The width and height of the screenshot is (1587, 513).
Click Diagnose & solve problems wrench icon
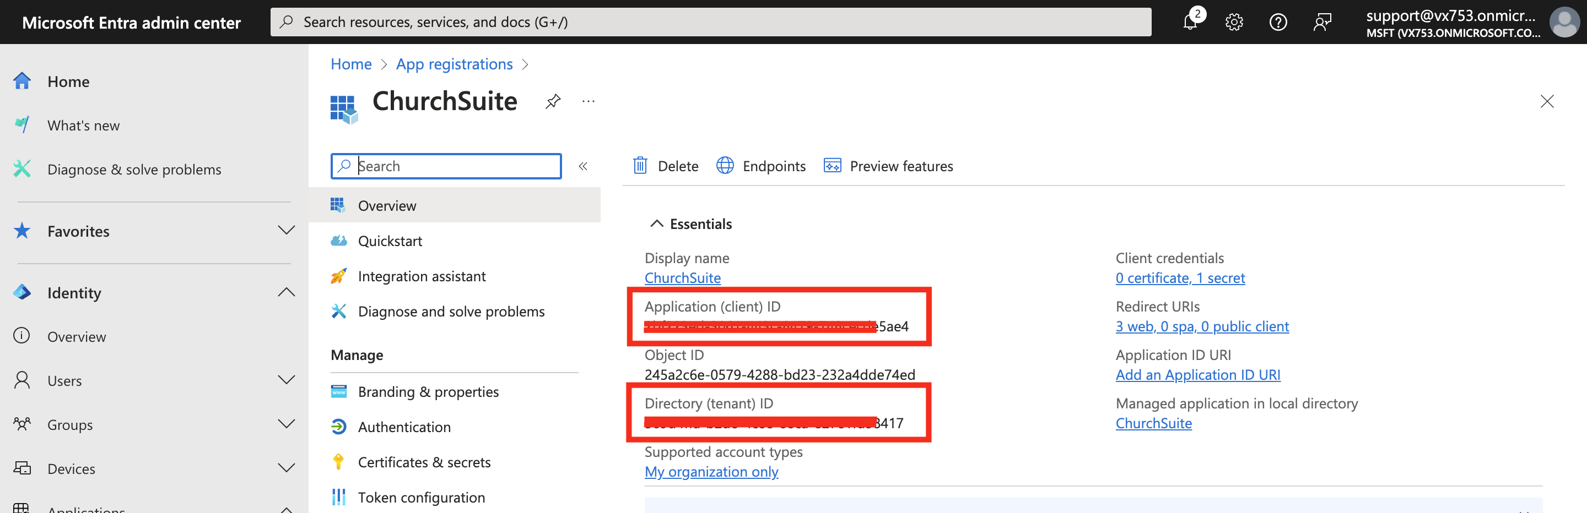22,168
